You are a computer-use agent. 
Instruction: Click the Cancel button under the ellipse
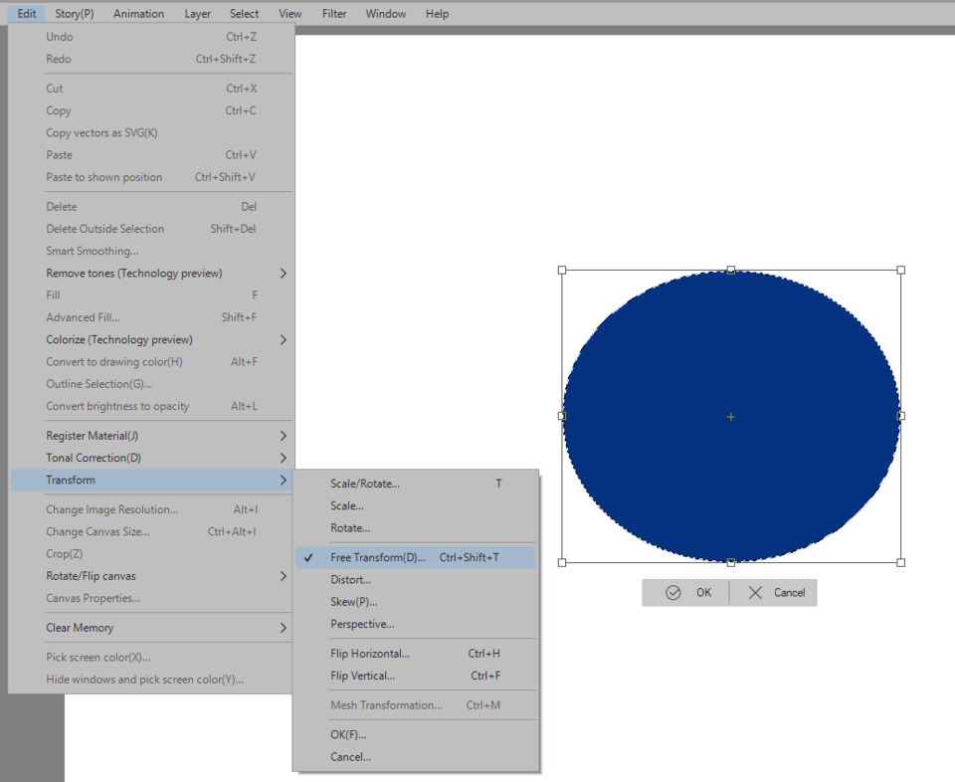pos(774,593)
